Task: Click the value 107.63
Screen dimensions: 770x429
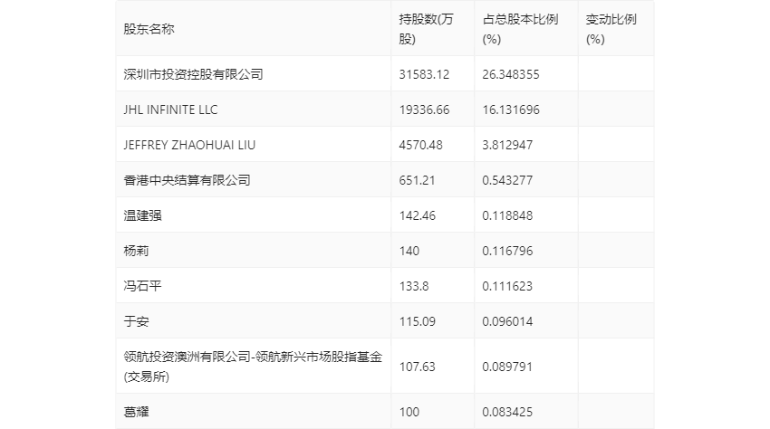Action: 417,367
